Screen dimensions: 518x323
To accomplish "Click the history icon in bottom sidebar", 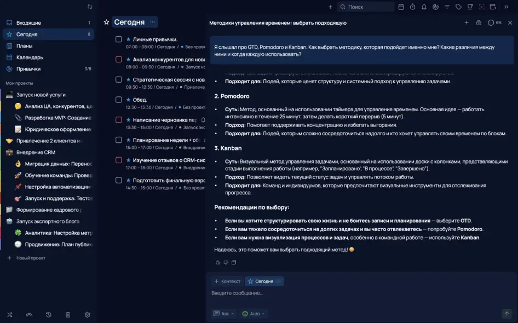I will tap(49, 315).
